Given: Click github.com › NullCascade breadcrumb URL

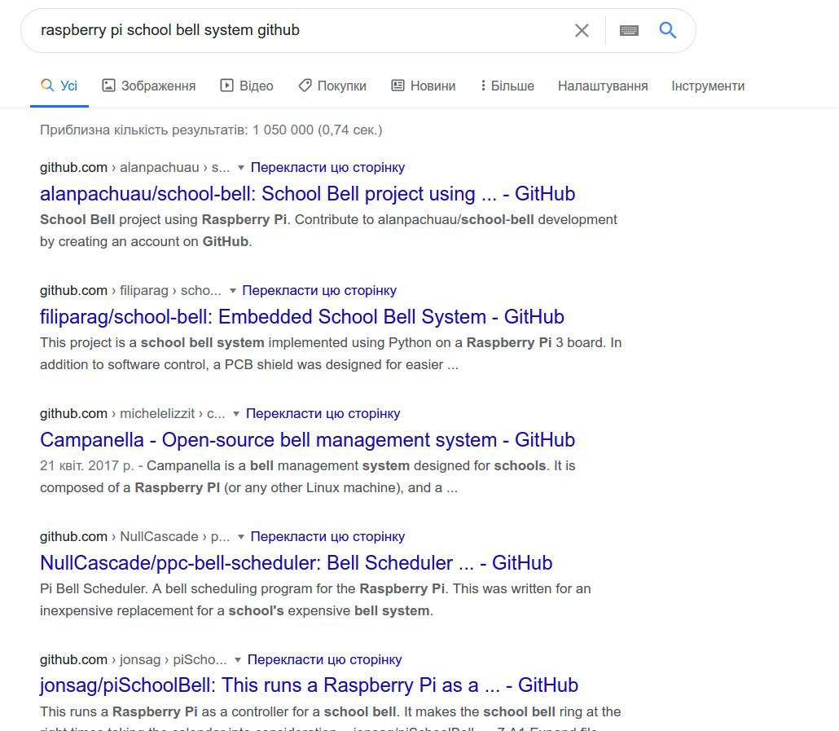Looking at the screenshot, I should (x=135, y=537).
